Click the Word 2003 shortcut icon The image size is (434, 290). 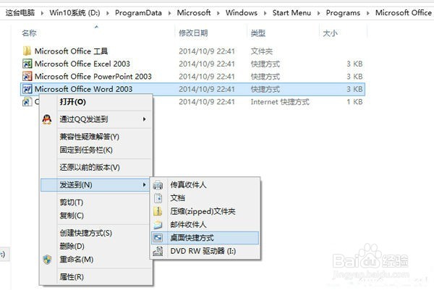(x=27, y=89)
